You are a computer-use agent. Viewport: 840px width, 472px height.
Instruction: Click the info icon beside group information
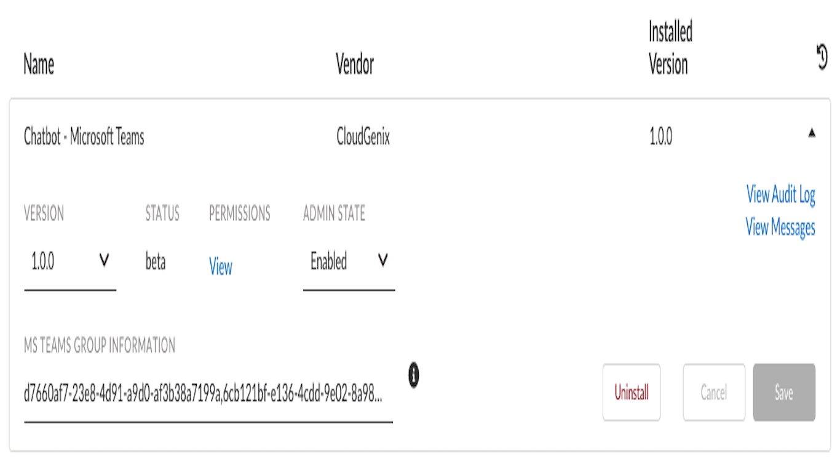[414, 375]
